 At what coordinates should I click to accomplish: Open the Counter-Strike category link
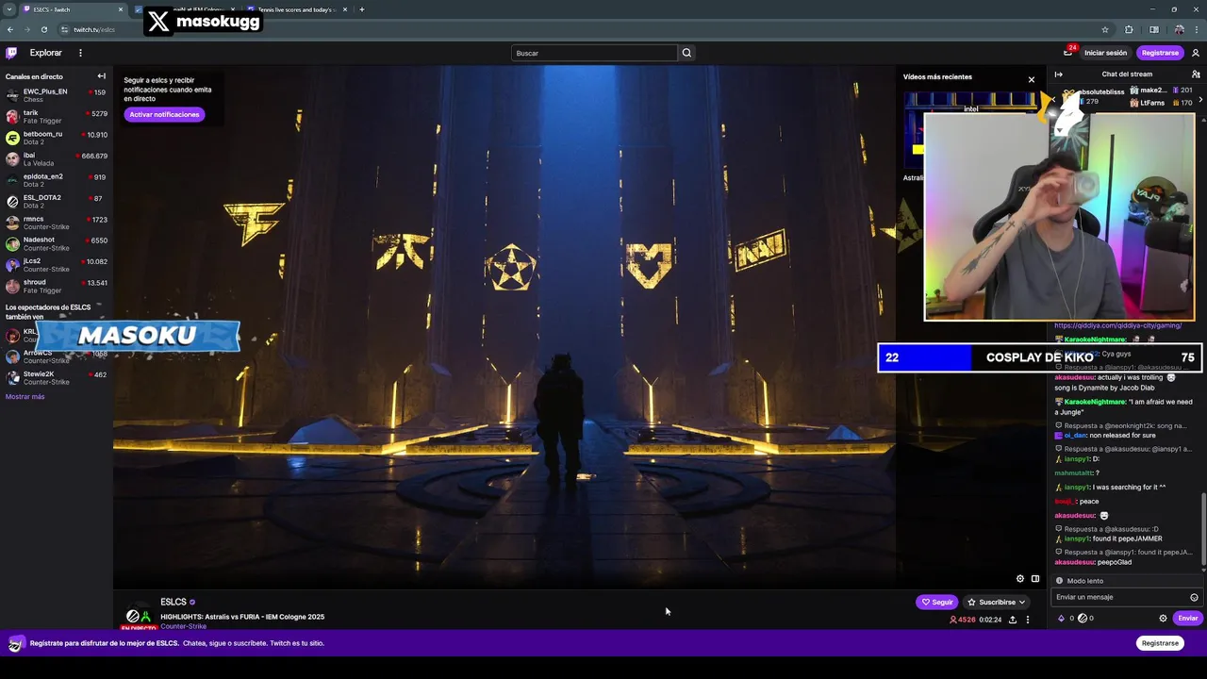[x=183, y=626]
